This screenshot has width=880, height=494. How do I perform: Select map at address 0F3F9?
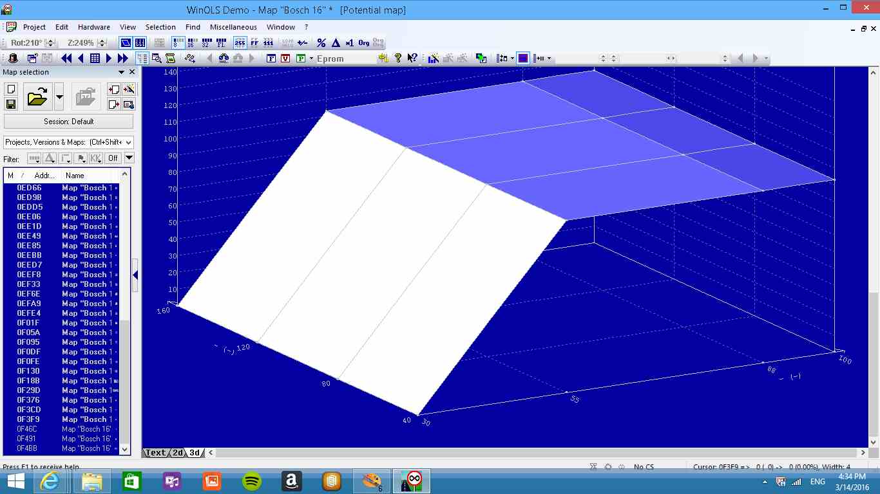pyautogui.click(x=61, y=419)
